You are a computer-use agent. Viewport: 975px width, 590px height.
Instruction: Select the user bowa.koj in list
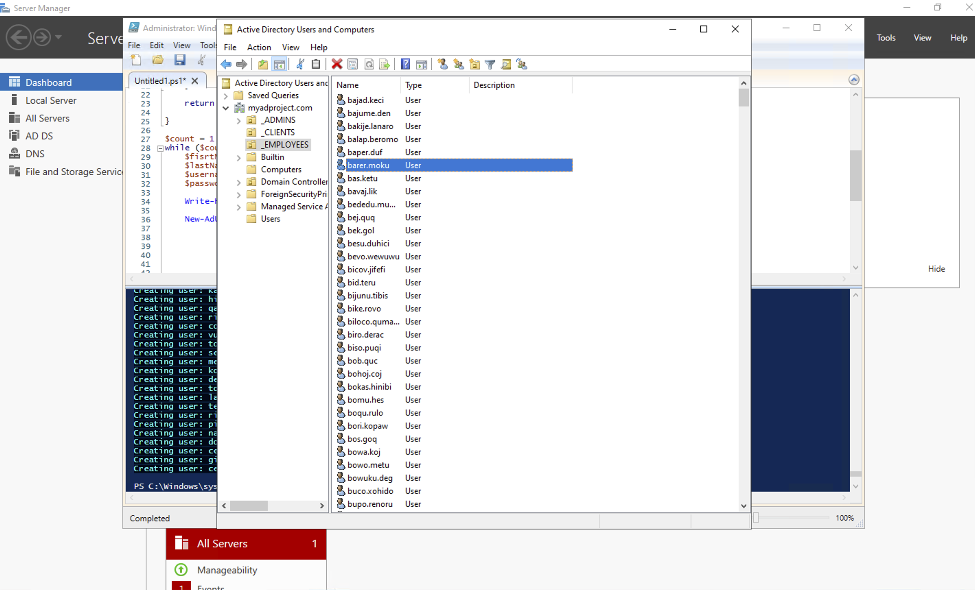pos(364,452)
